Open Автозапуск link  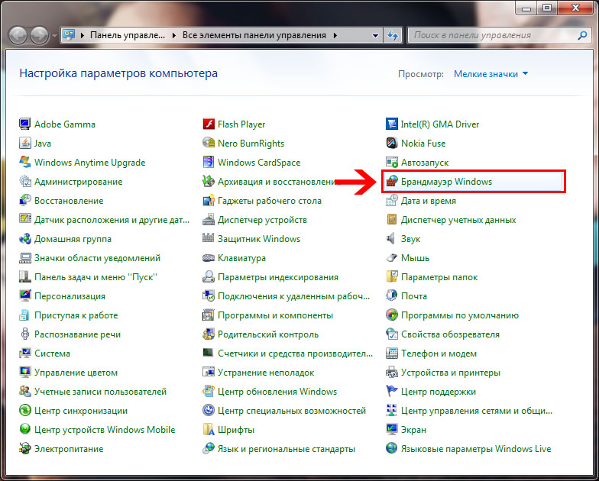pyautogui.click(x=425, y=163)
